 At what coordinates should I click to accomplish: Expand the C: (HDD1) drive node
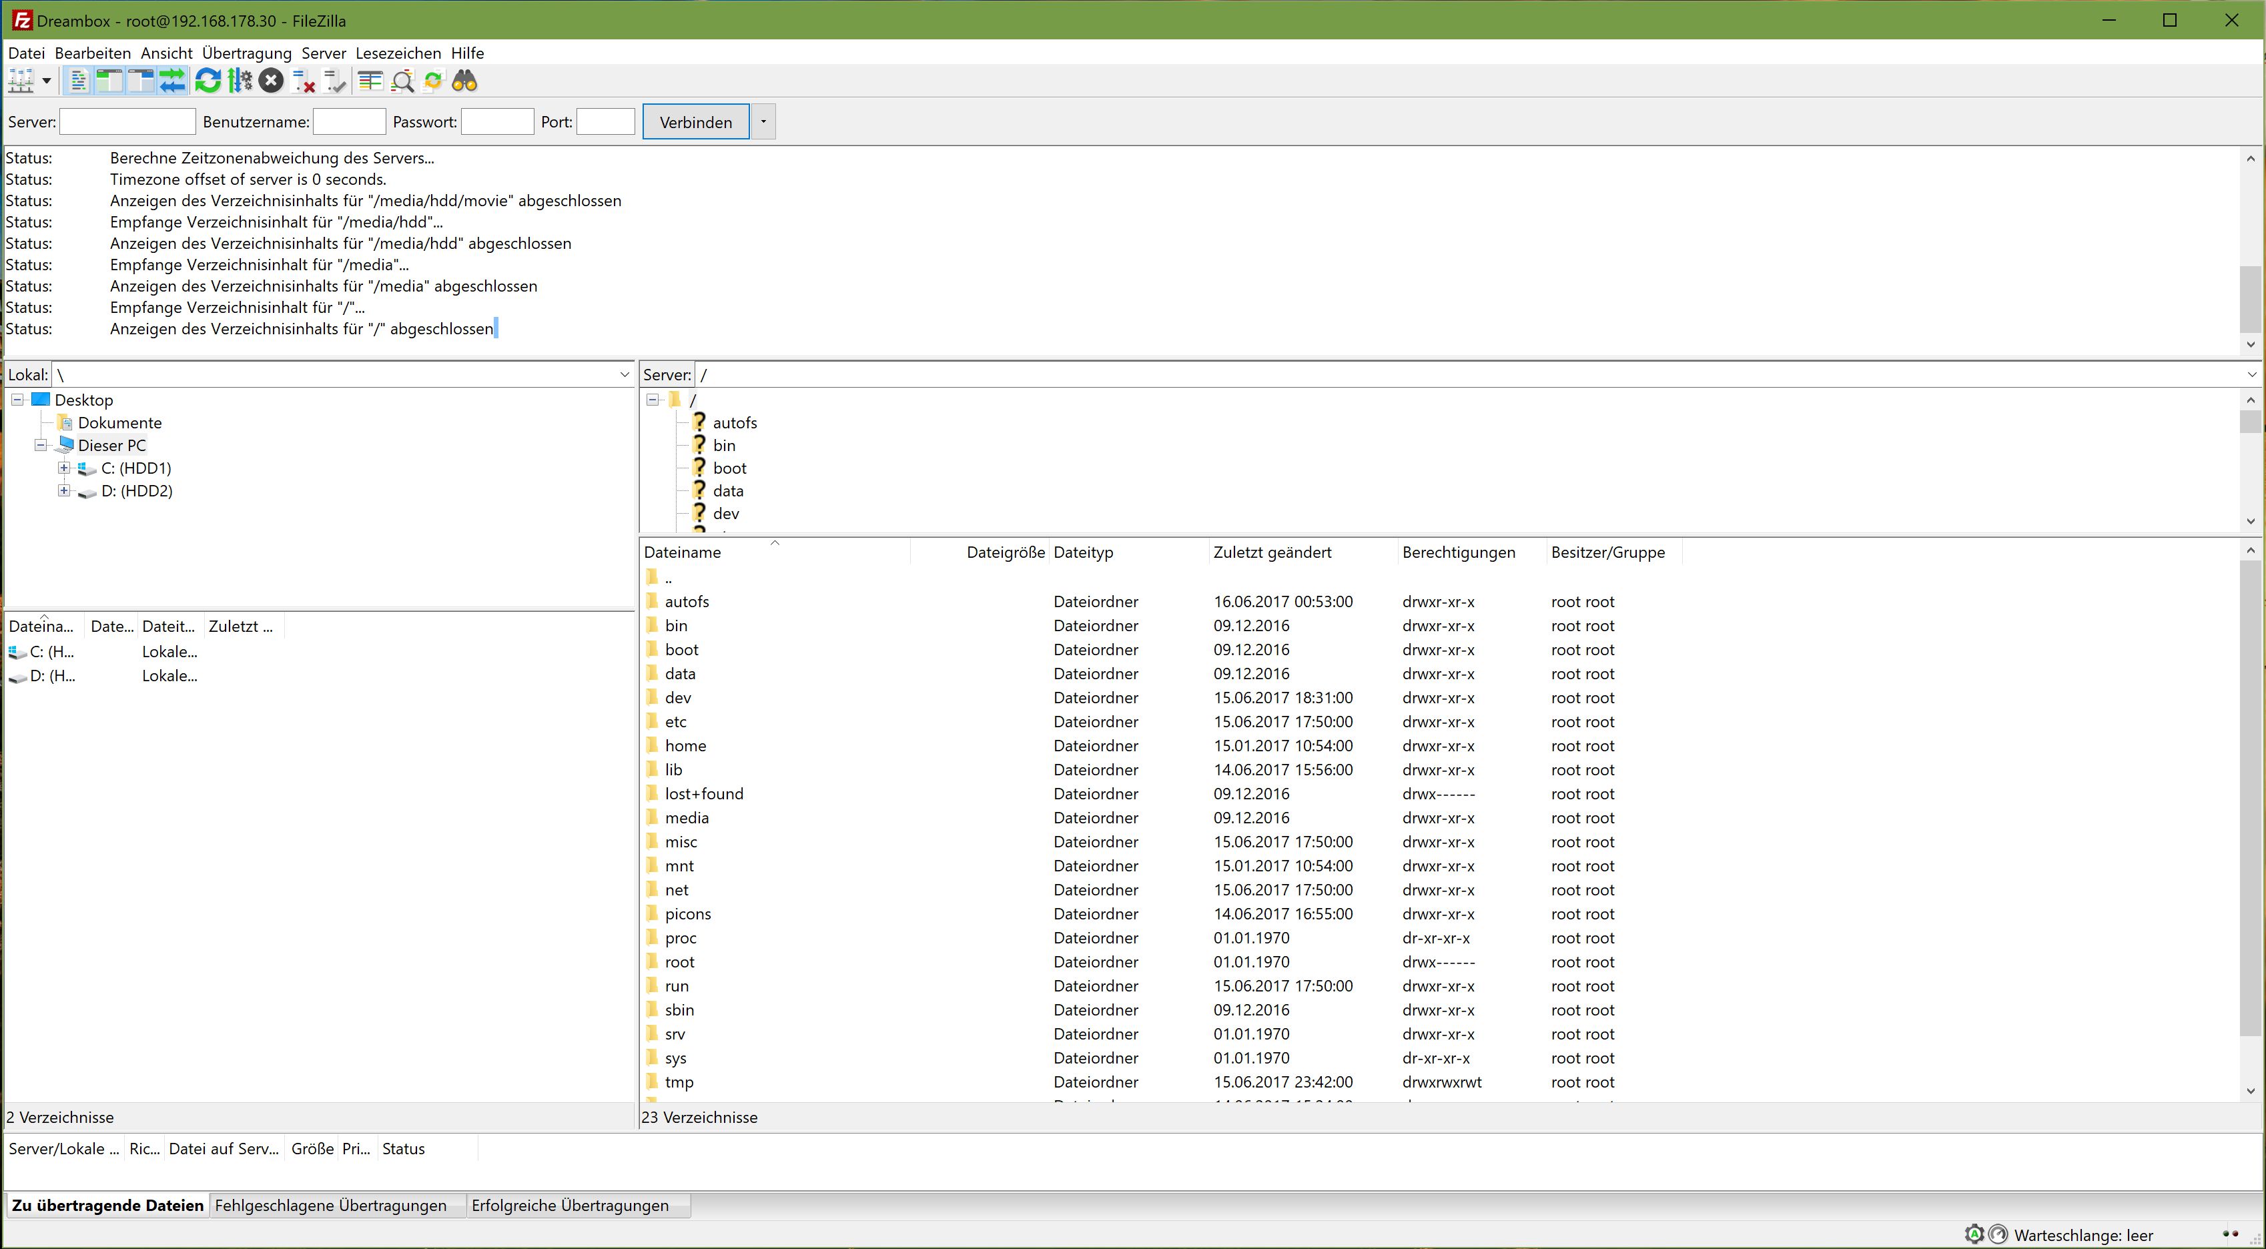click(64, 468)
